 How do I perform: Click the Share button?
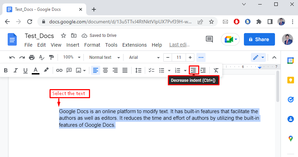259,39
